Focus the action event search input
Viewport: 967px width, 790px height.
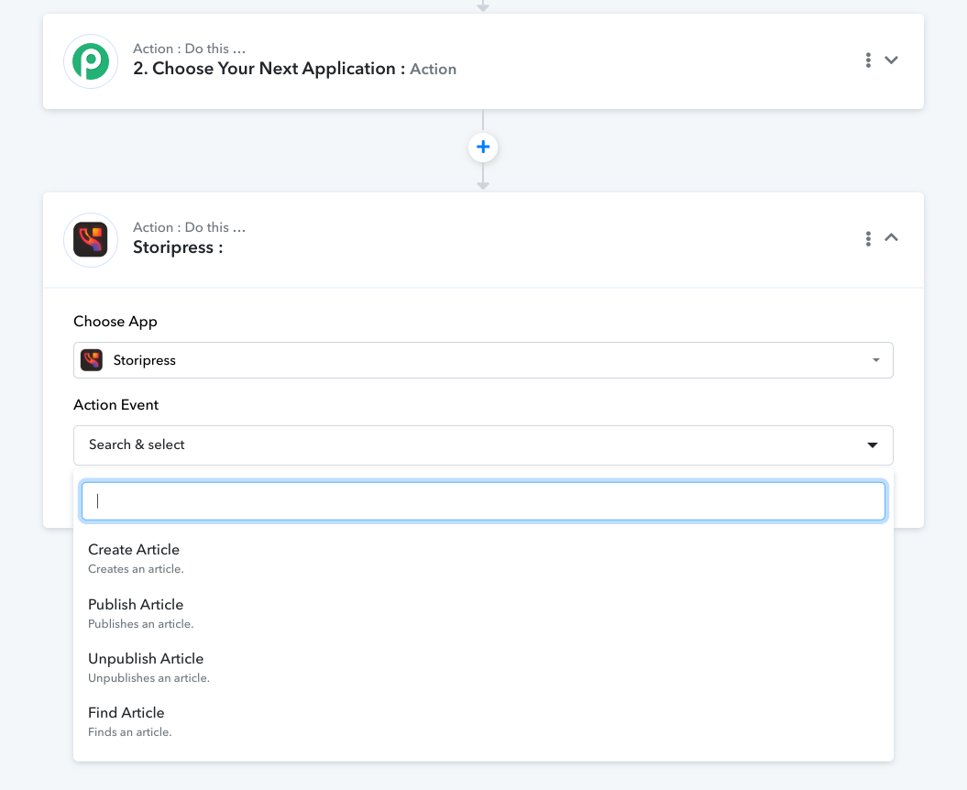pos(483,500)
